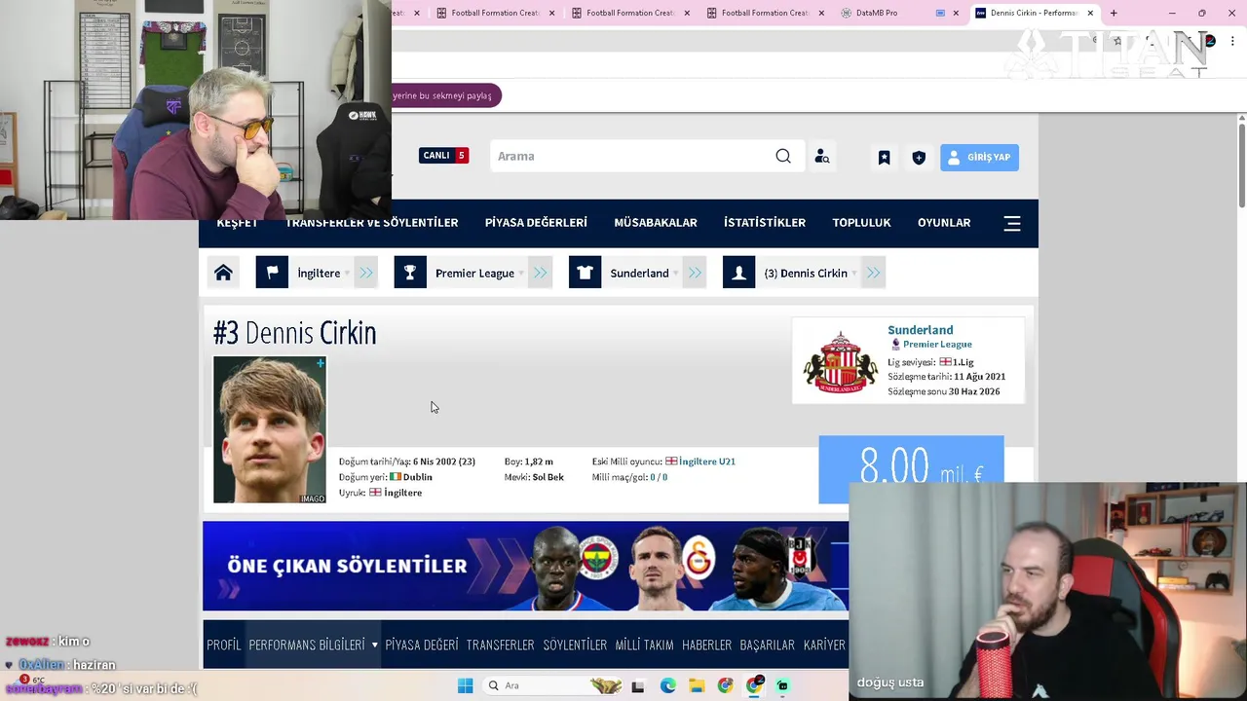1247x701 pixels.
Task: Click the page's vertical scrollbar thumb
Action: point(1241,164)
